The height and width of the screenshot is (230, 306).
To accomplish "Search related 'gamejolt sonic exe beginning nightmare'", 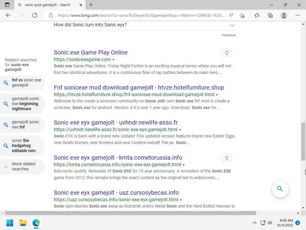I will 22,104.
